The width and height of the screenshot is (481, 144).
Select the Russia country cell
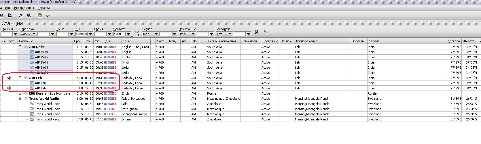[x=406, y=93]
